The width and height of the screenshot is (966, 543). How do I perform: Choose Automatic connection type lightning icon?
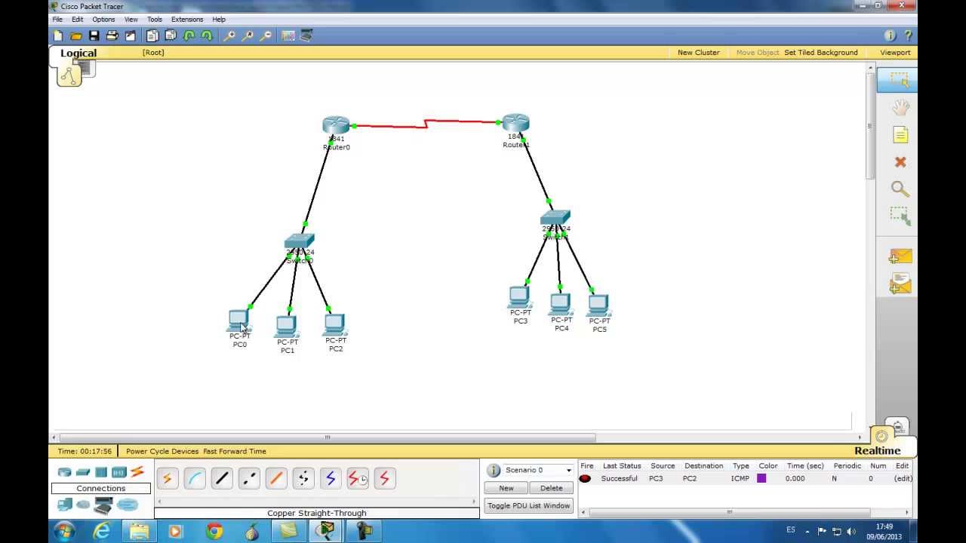point(168,478)
